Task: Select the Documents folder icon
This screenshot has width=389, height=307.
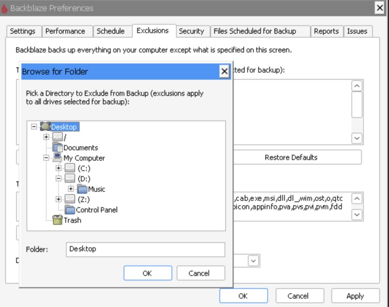Action: [x=58, y=147]
